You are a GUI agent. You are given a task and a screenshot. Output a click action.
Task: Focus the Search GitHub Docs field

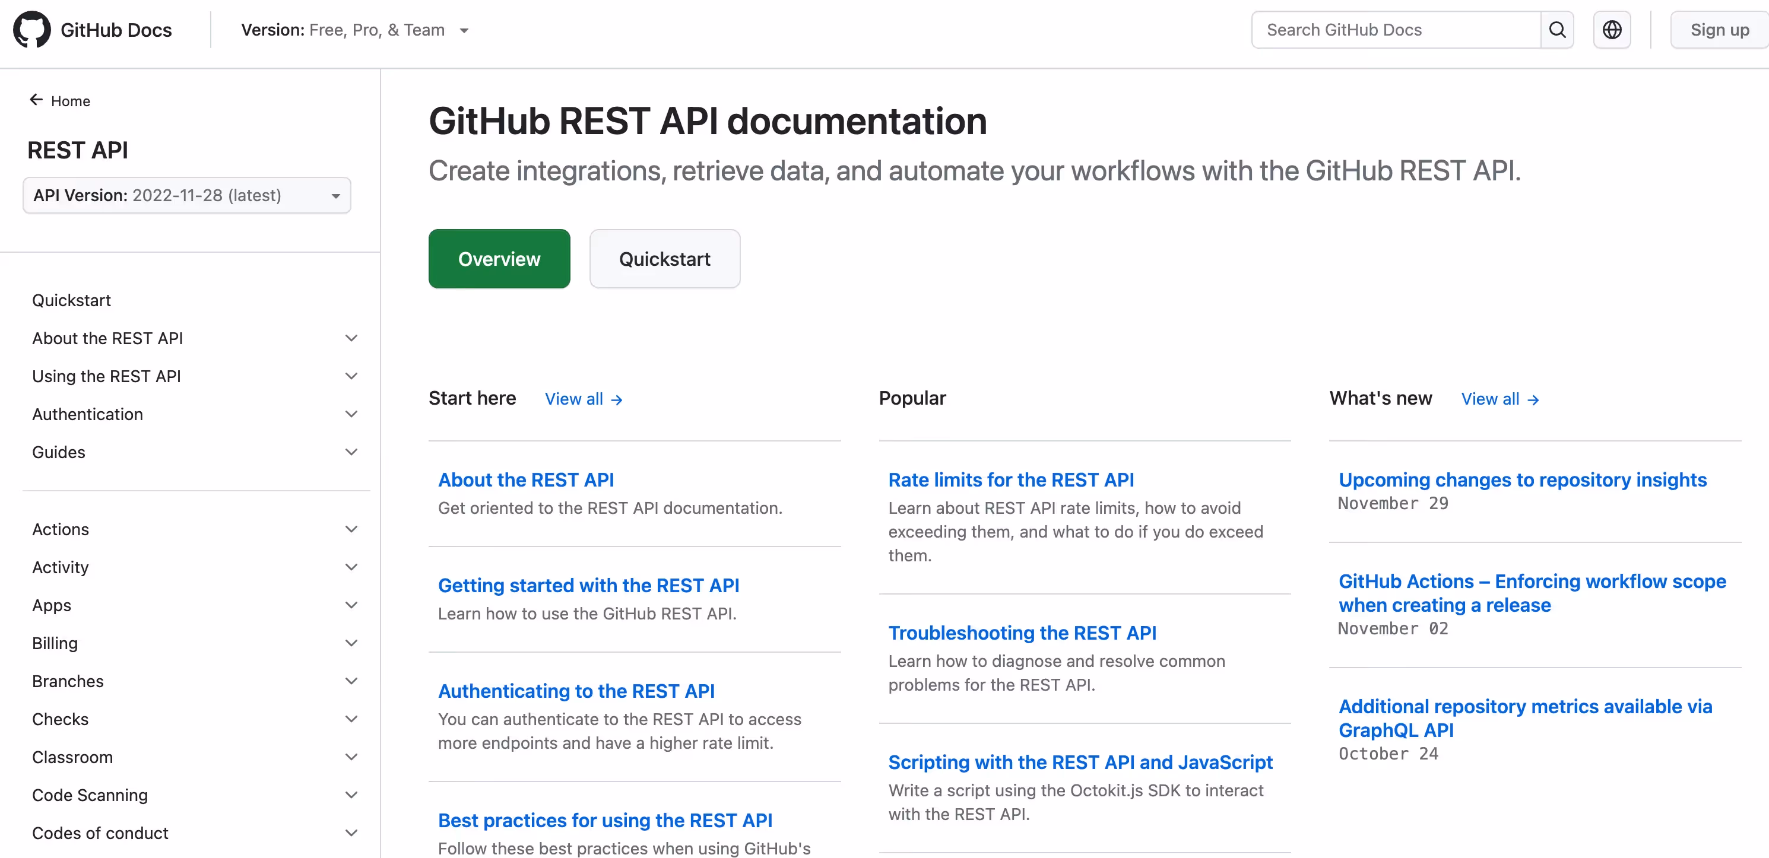pyautogui.click(x=1396, y=30)
